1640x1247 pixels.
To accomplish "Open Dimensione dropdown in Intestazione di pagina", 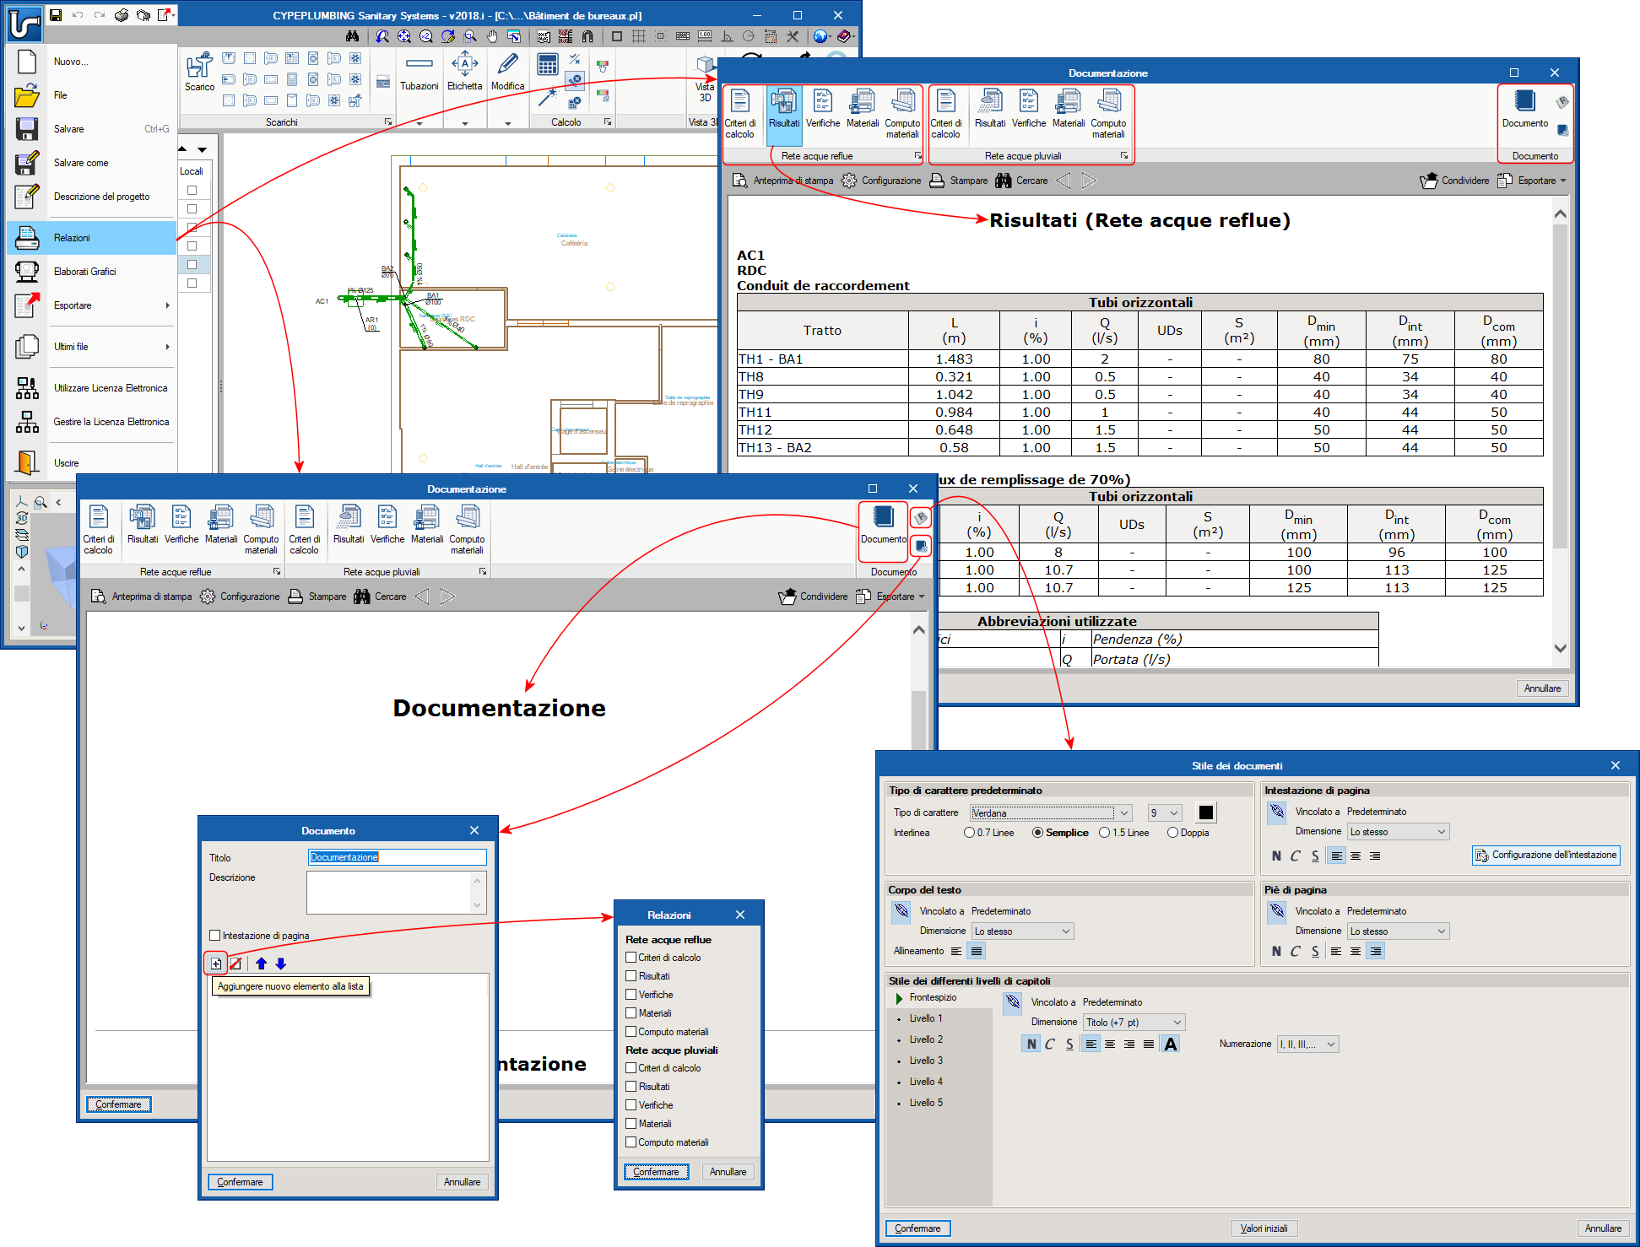I will point(1397,832).
